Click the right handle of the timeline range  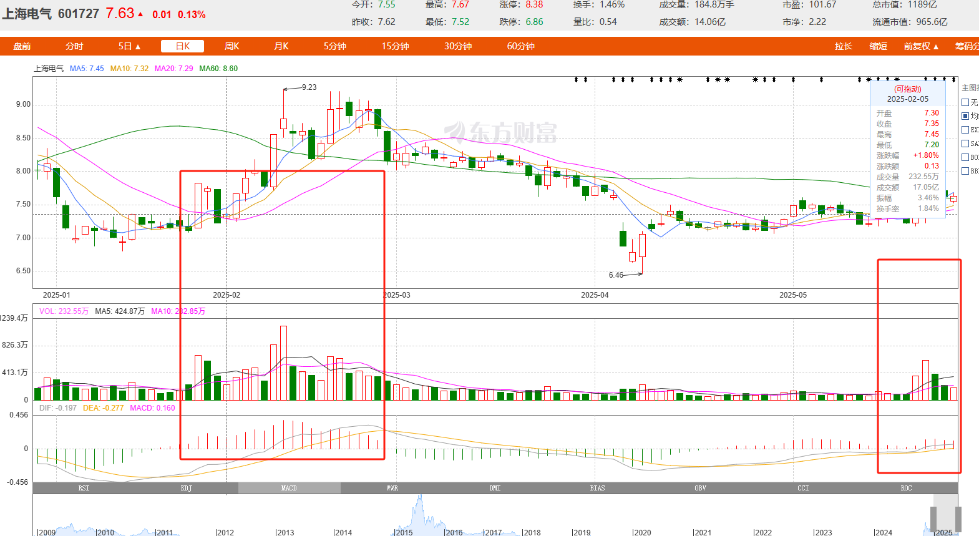pyautogui.click(x=958, y=519)
